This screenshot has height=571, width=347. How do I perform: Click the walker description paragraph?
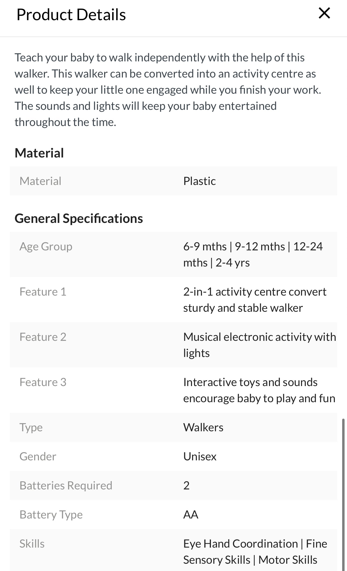pyautogui.click(x=168, y=90)
